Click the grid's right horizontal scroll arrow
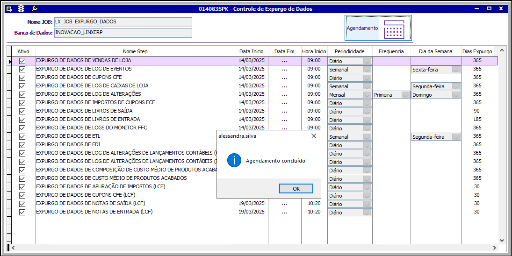Viewport: 512px width, 256px height. 495,248
